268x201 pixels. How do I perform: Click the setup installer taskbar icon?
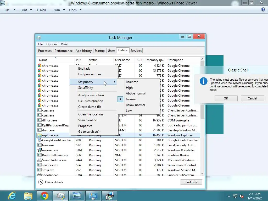[x=109, y=196]
